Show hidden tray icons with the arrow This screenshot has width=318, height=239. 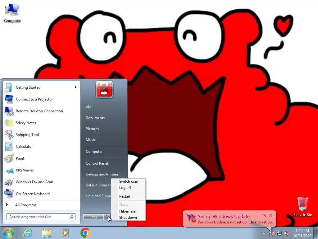tap(264, 233)
